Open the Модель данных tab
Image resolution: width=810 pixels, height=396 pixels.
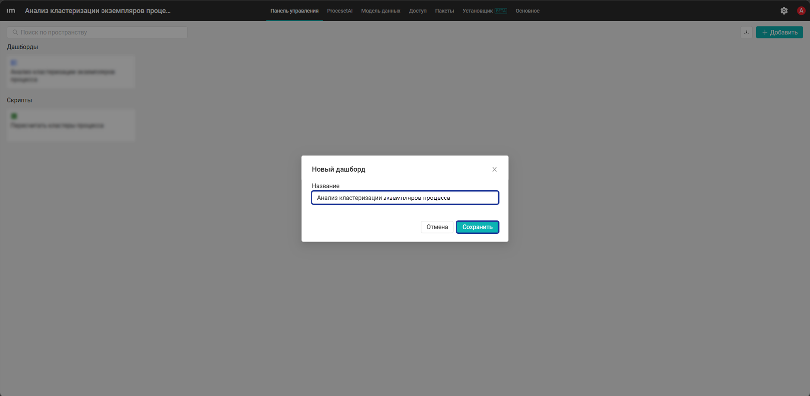click(x=380, y=11)
